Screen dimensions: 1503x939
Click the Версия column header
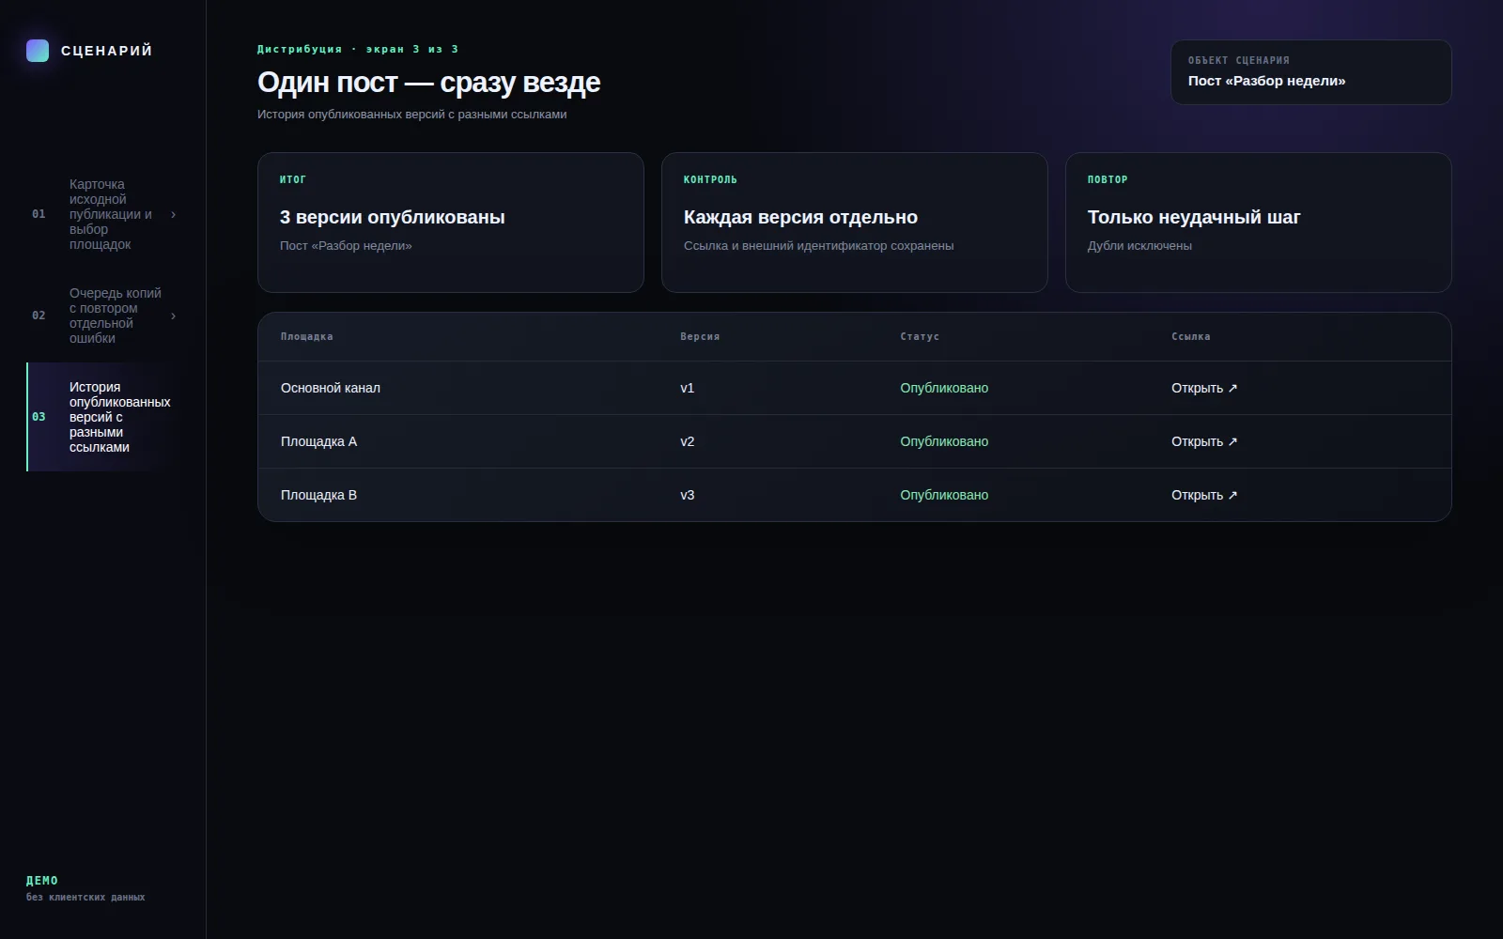[700, 336]
